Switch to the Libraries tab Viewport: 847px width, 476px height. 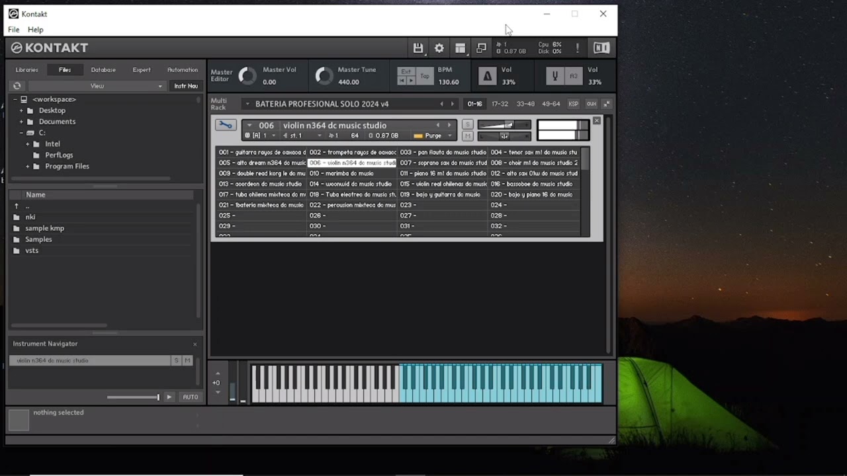(27, 69)
